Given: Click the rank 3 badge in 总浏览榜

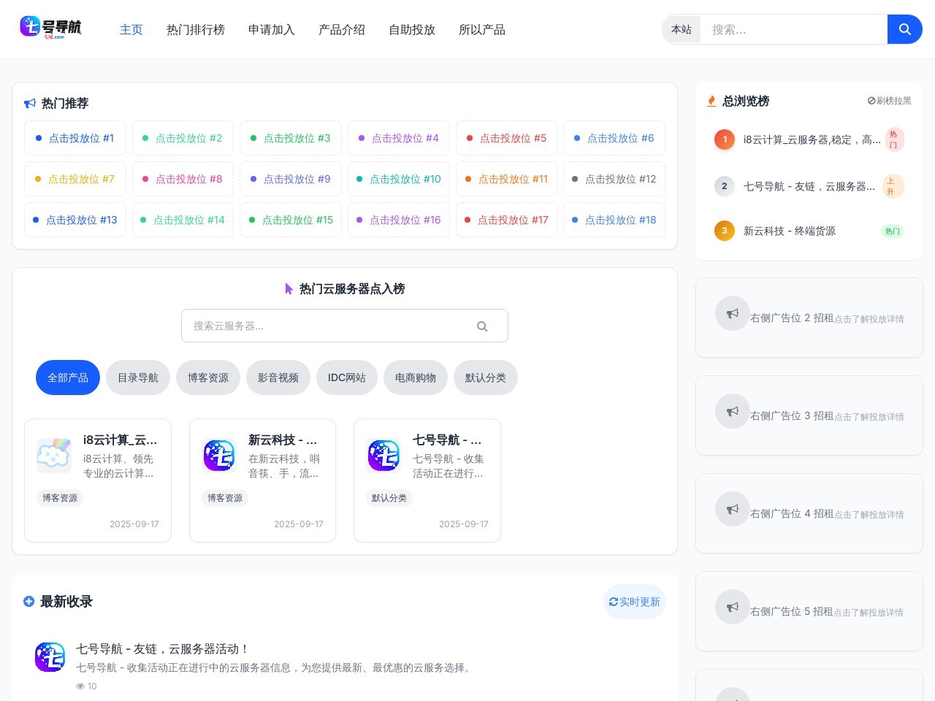Looking at the screenshot, I should pyautogui.click(x=725, y=231).
